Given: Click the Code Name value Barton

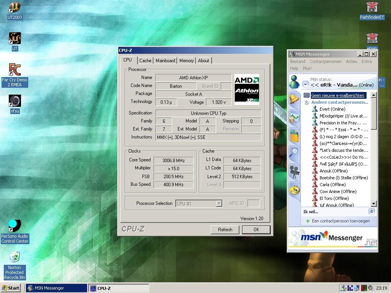Looking at the screenshot, I should tap(176, 86).
